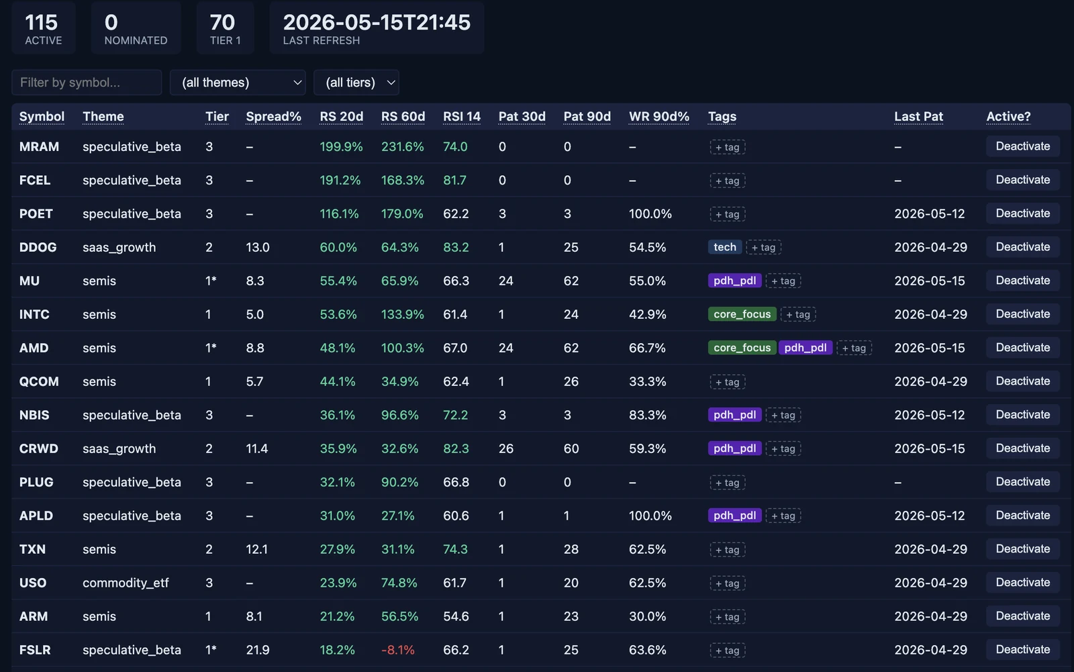The image size is (1074, 672).
Task: Click the tech tag on DDOG
Action: tap(725, 247)
